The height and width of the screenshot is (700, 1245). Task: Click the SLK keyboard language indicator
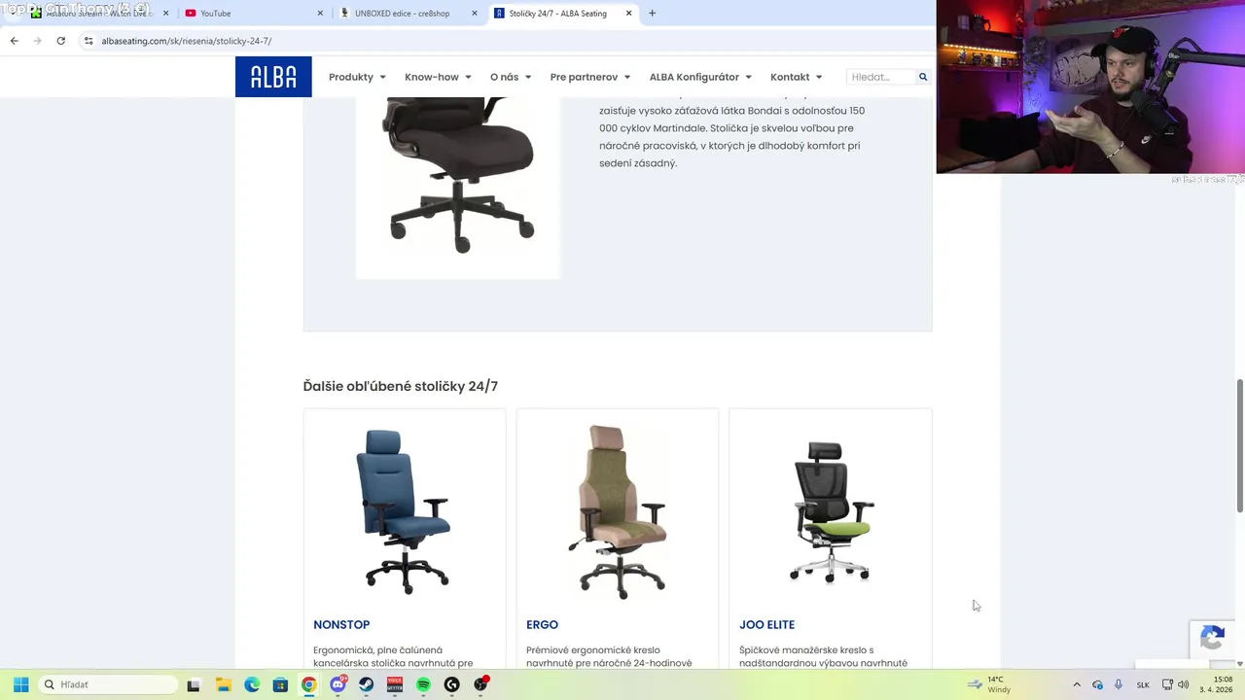coord(1143,684)
